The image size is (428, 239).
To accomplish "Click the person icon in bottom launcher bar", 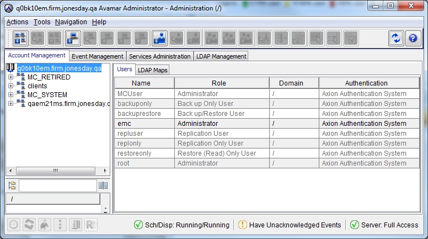I will 45,225.
